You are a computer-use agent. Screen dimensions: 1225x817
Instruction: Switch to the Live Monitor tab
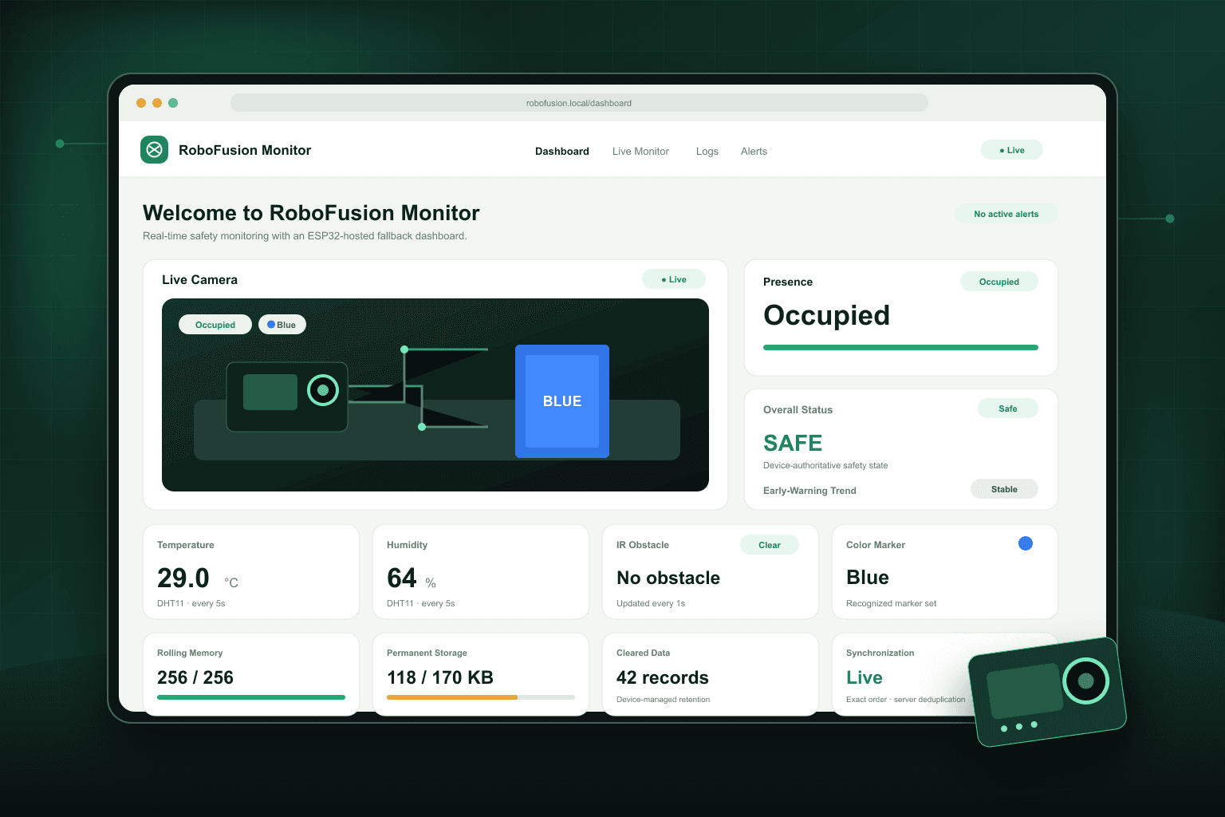(x=640, y=152)
